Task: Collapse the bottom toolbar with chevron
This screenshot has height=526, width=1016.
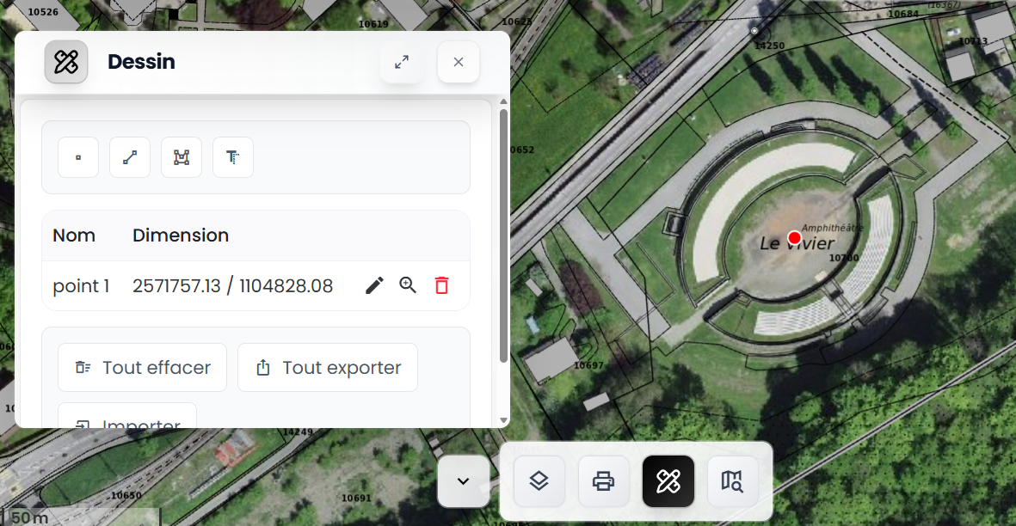Action: [463, 481]
